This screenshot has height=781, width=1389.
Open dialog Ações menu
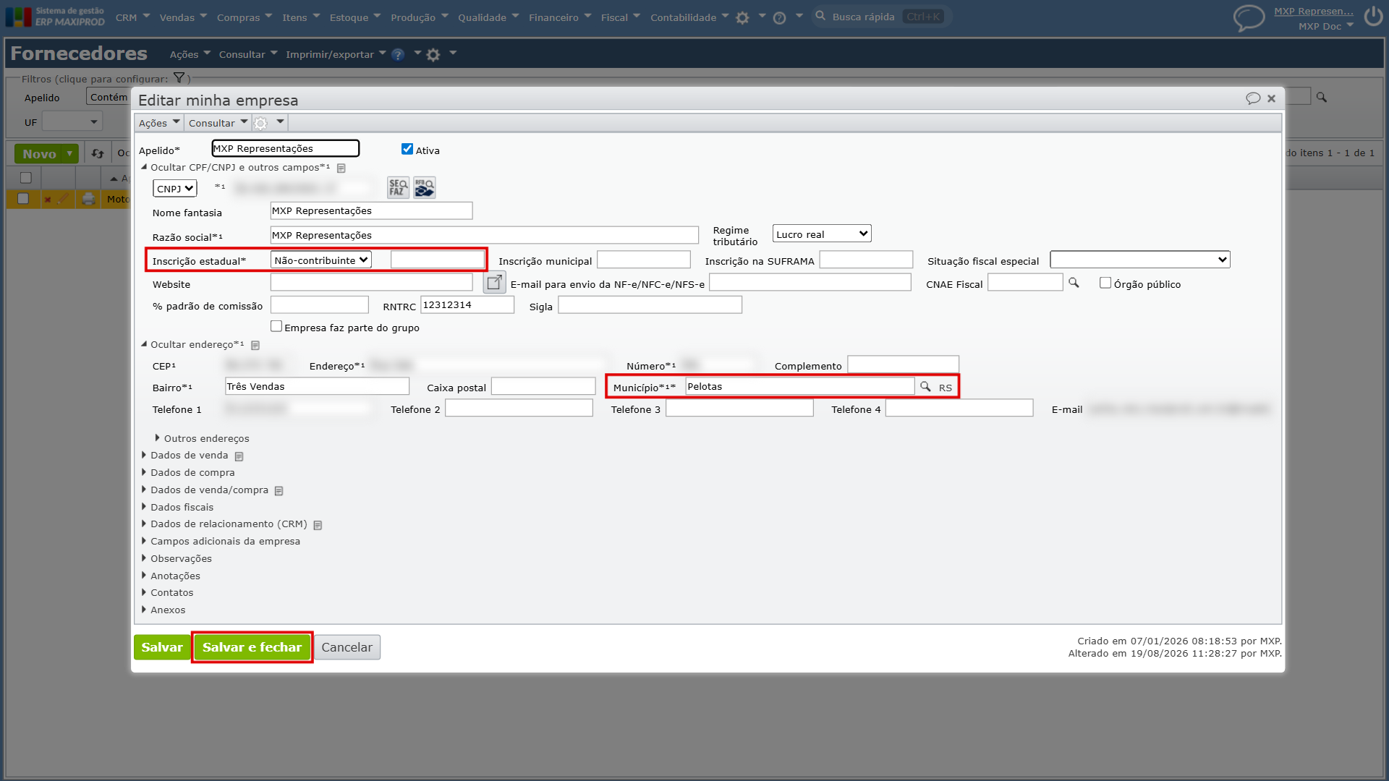tap(159, 123)
